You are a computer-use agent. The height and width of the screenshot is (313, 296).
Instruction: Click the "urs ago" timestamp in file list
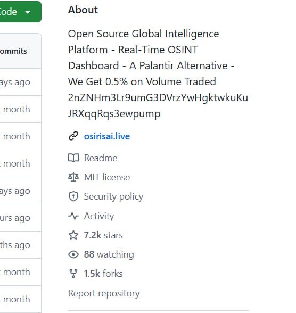(x=15, y=218)
